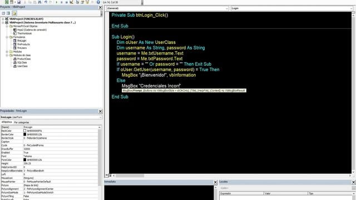
Task: Select UserClass class module
Action: [x=22, y=66]
